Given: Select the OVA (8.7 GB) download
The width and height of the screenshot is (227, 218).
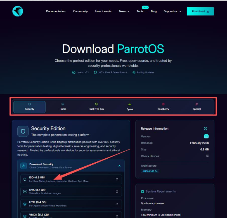Looking at the screenshot, I should click(x=71, y=192).
